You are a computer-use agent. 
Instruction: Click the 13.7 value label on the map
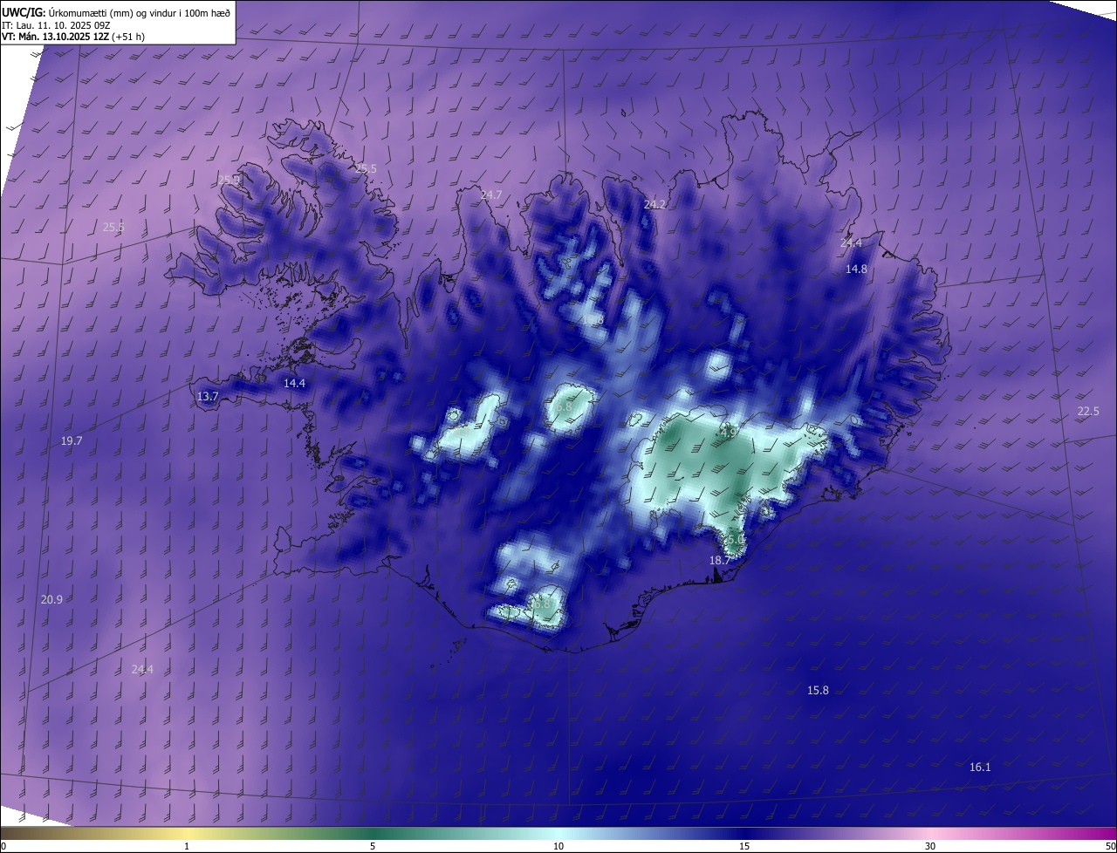click(x=208, y=397)
